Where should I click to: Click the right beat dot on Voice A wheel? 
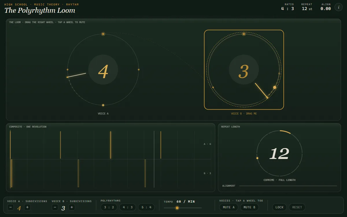(139, 69)
